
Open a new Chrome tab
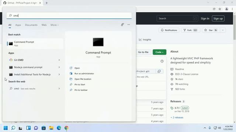pyautogui.click(x=46, y=3)
